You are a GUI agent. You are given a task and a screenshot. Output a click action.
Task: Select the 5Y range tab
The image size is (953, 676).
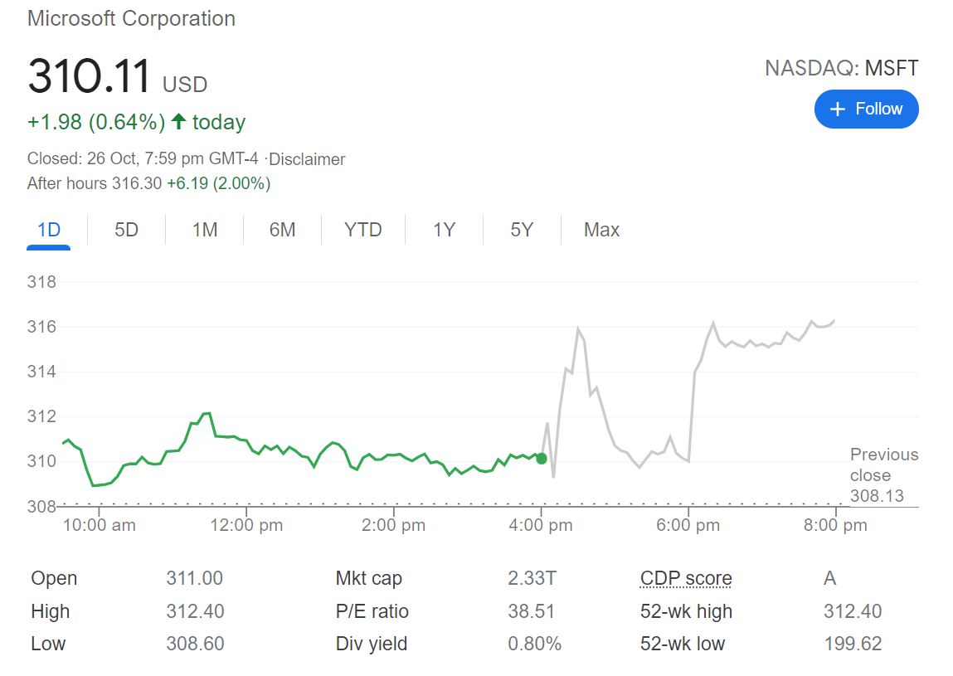click(x=522, y=230)
